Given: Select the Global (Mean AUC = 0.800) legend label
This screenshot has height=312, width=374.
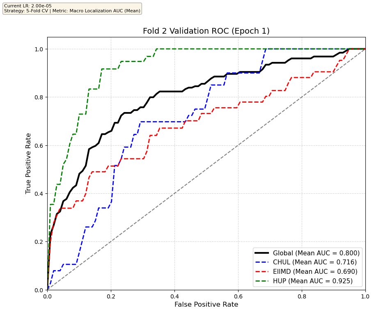Looking at the screenshot, I should pyautogui.click(x=316, y=253).
